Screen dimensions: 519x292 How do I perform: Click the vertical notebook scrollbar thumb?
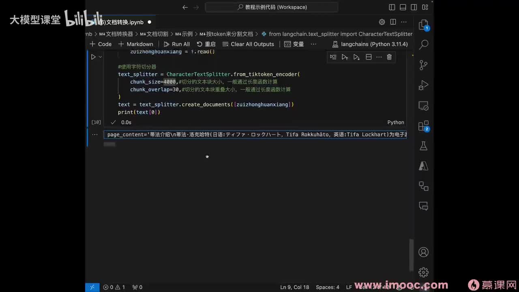411,255
